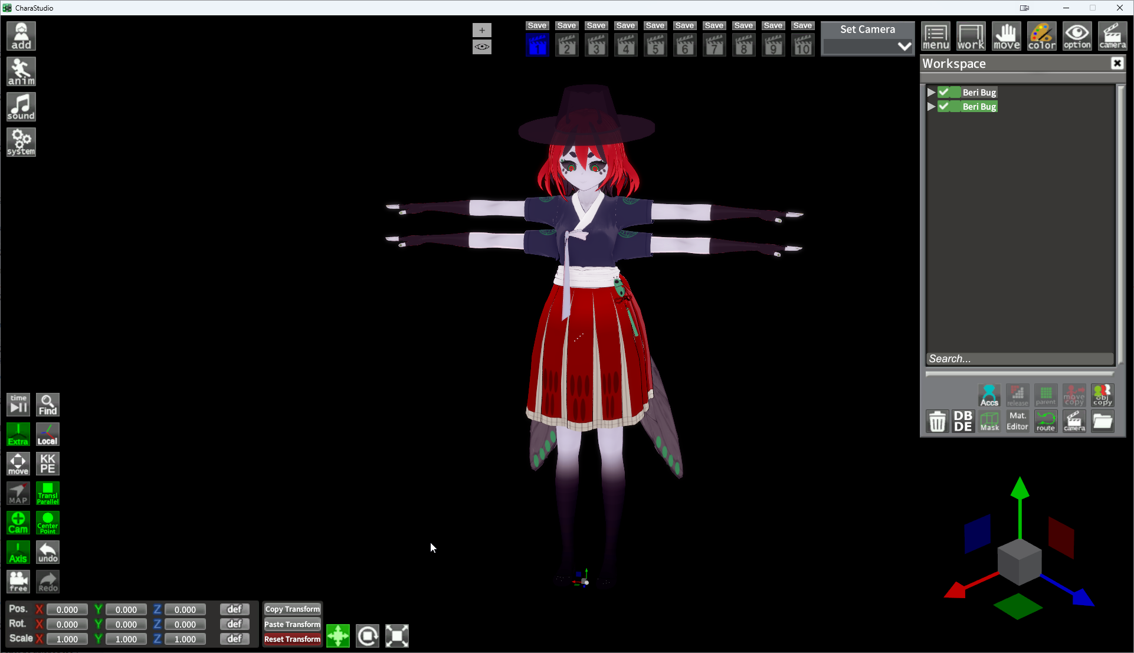This screenshot has height=653, width=1134.
Task: Toggle the Extra option
Action: coord(18,434)
